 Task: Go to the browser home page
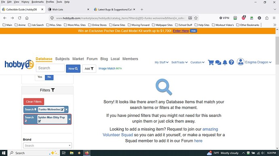point(27,18)
